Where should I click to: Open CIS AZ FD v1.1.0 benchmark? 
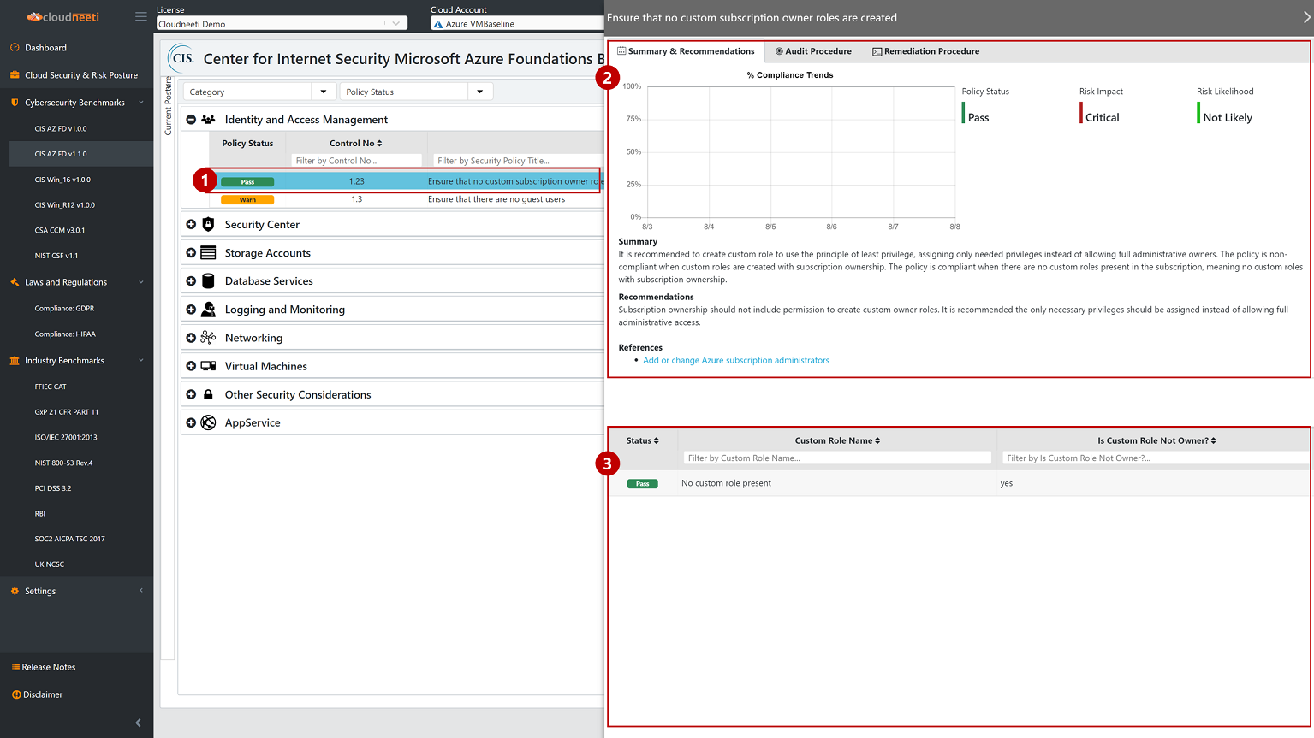tap(61, 154)
